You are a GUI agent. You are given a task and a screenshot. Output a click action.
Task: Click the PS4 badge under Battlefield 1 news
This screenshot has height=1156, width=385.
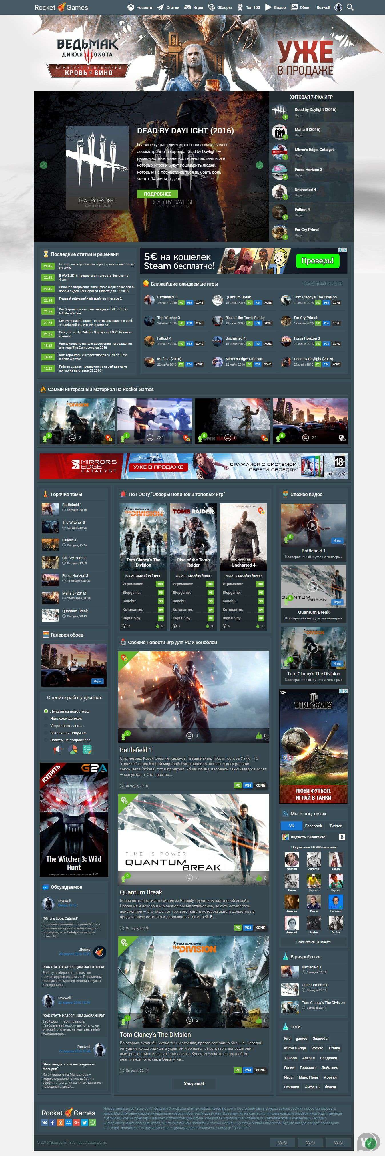click(248, 785)
